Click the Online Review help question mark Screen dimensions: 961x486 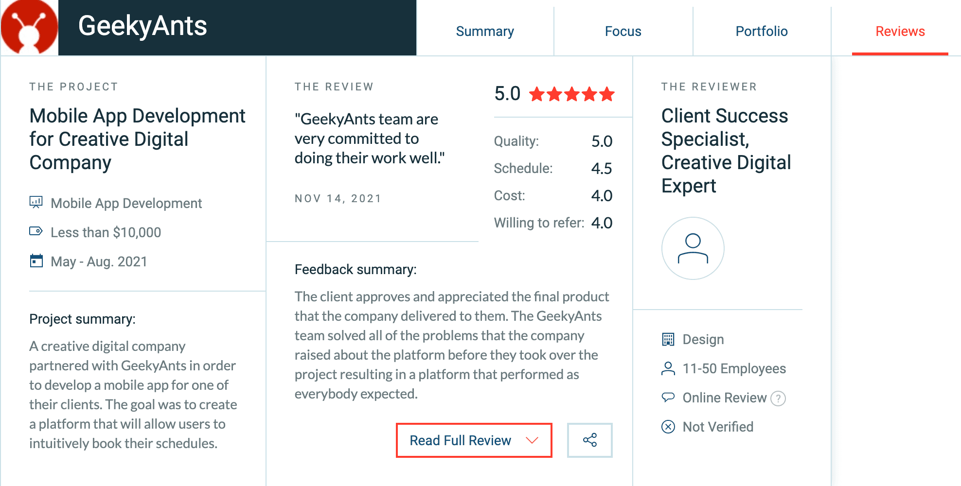coord(778,399)
